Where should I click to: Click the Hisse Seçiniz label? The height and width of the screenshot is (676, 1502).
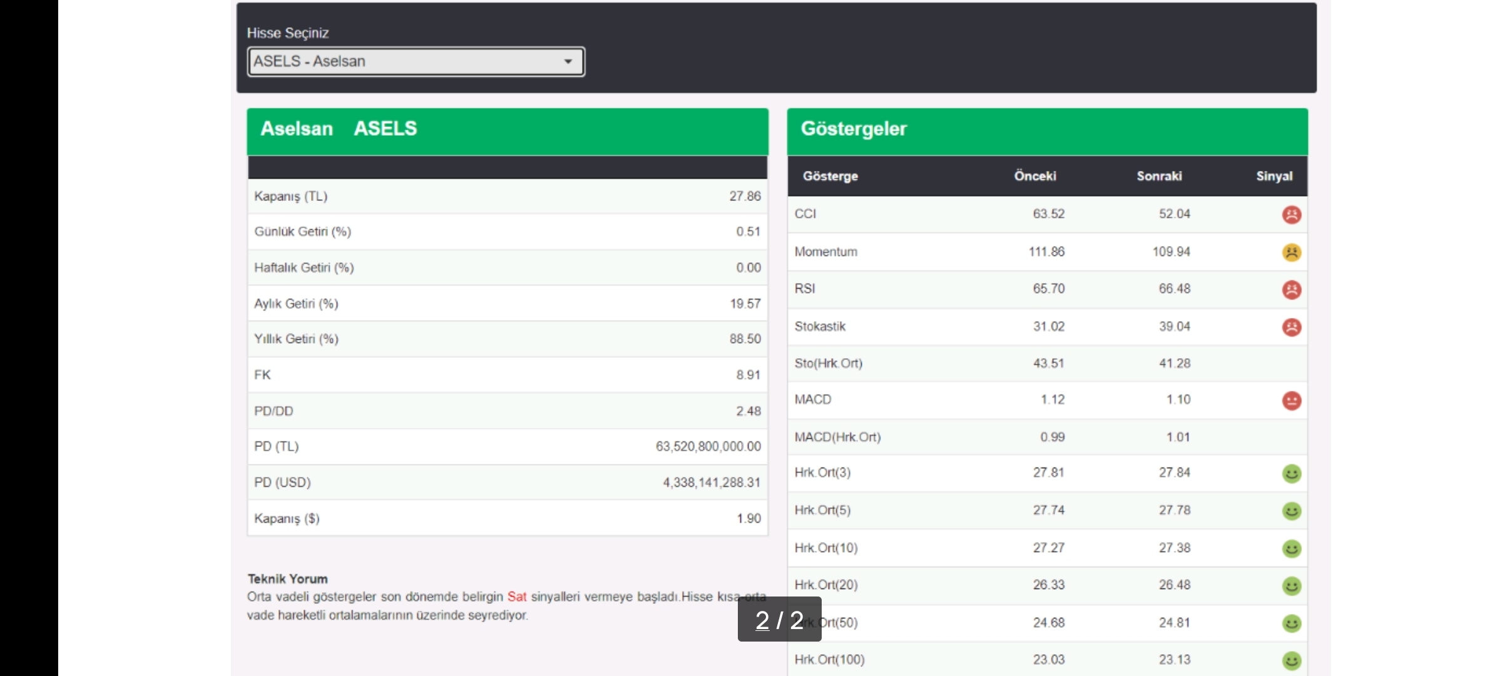pos(288,33)
